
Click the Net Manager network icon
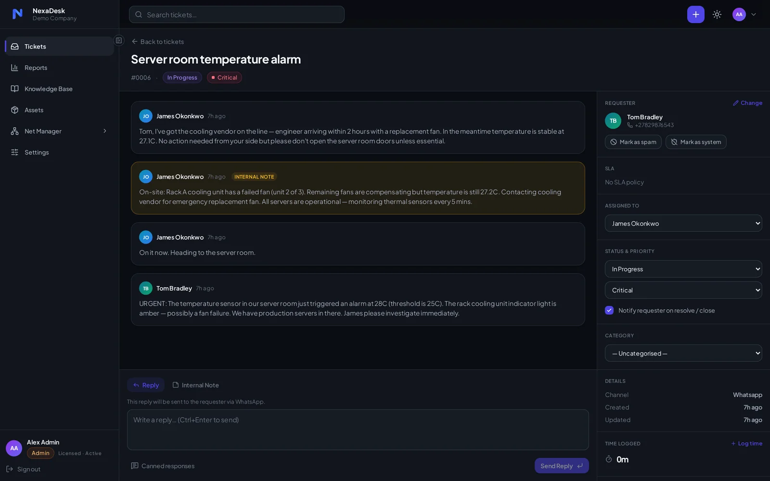[x=15, y=131]
